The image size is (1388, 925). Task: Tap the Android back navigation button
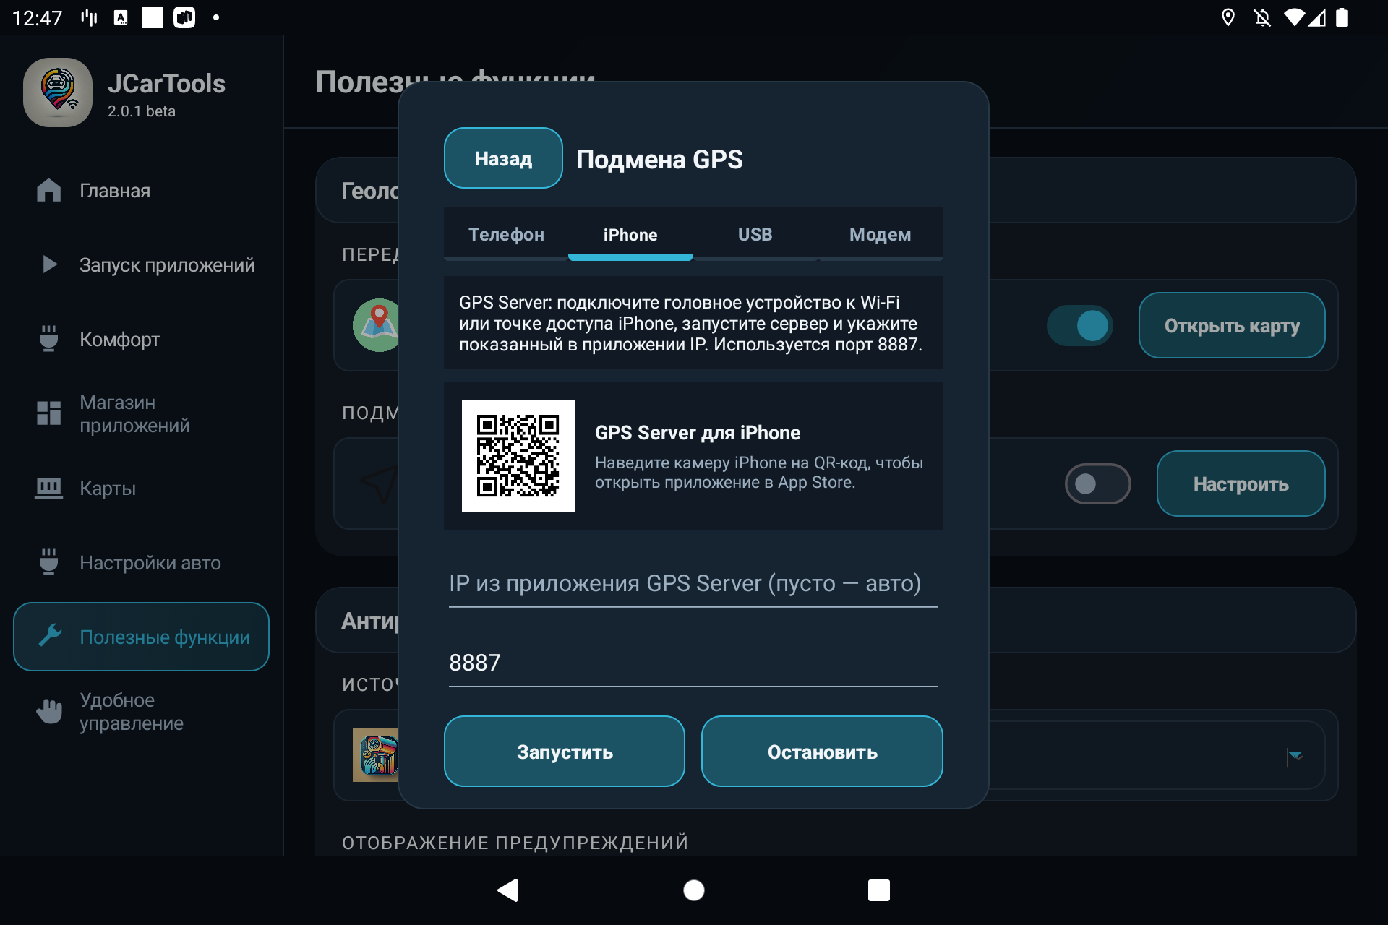point(508,890)
